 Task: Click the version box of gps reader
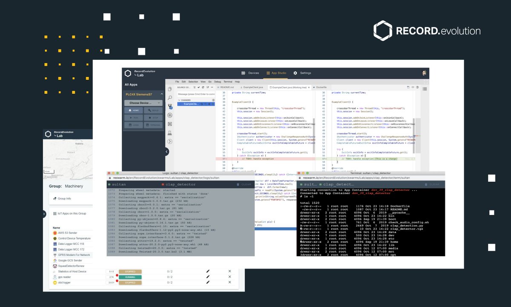(112, 277)
